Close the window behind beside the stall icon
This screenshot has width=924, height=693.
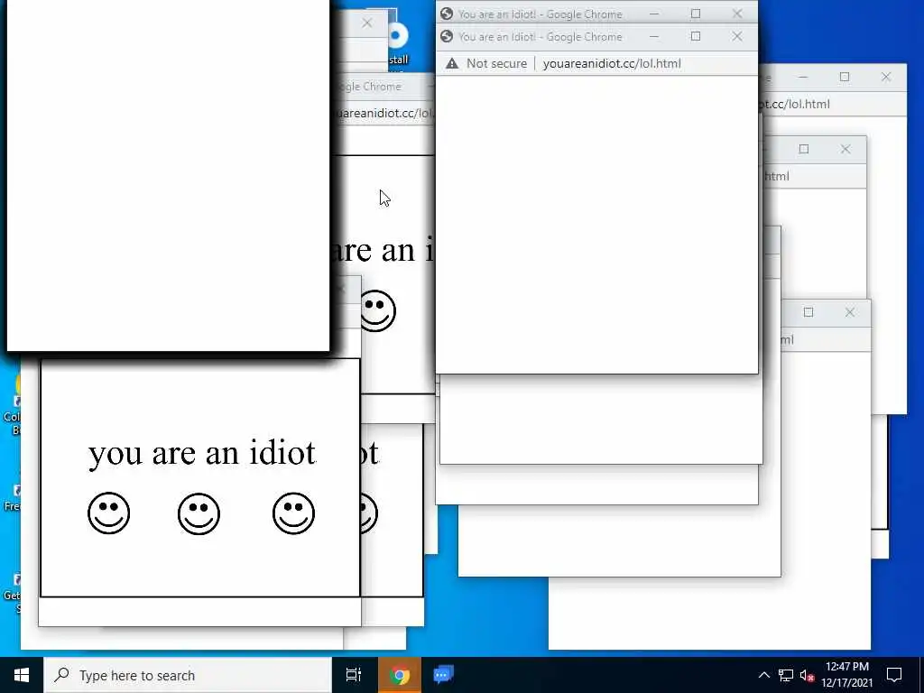pos(366,23)
